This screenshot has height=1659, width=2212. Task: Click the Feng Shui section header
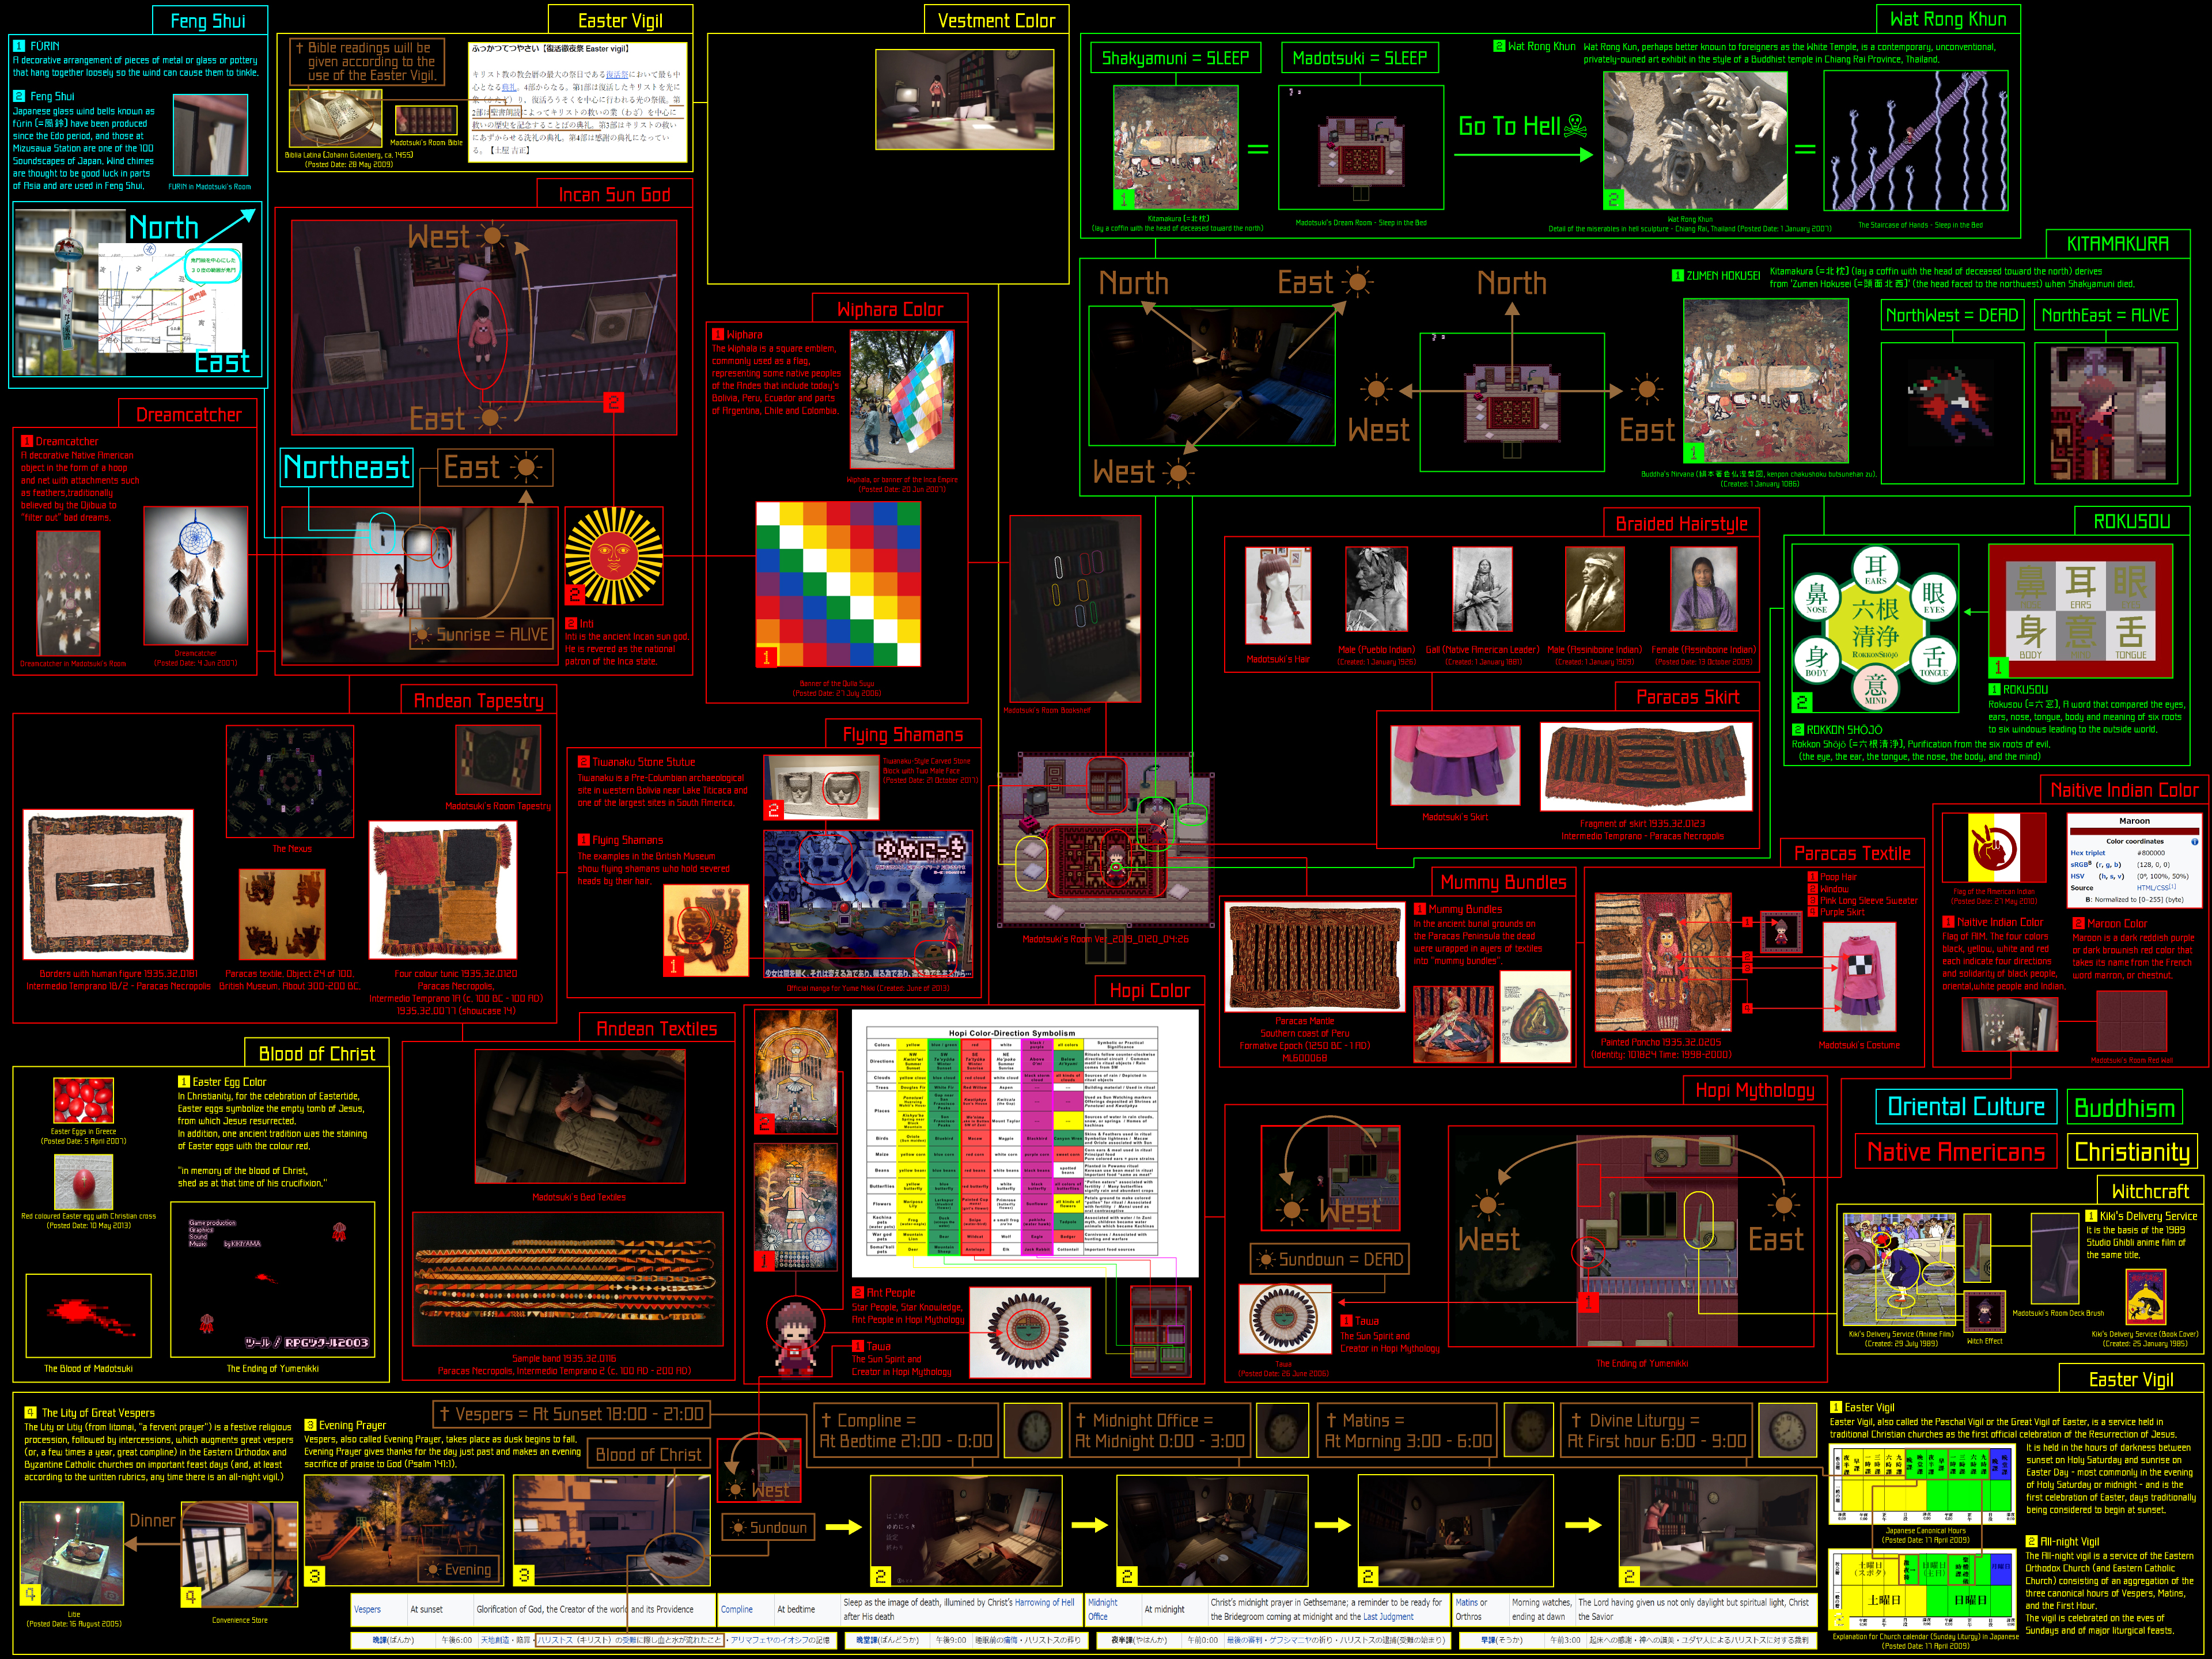coord(208,20)
